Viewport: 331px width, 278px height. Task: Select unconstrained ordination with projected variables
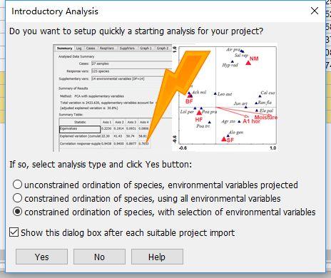tap(18, 185)
